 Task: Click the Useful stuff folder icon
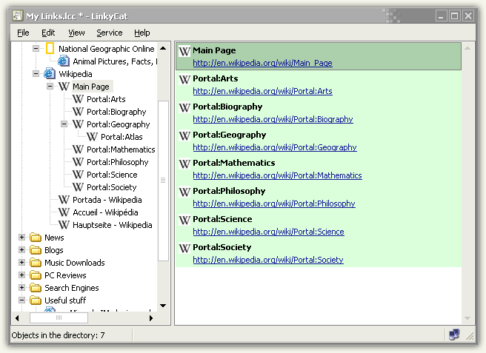[36, 300]
